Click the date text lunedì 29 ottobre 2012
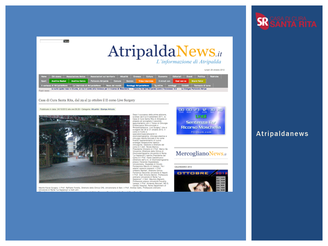Image resolution: width=328 pixels, height=246 pixels. tap(215, 70)
